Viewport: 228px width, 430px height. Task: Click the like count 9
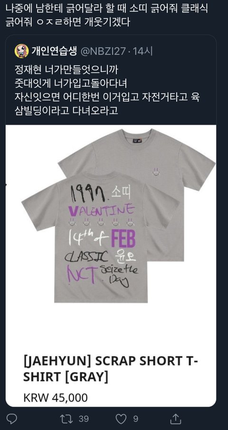[136, 419]
